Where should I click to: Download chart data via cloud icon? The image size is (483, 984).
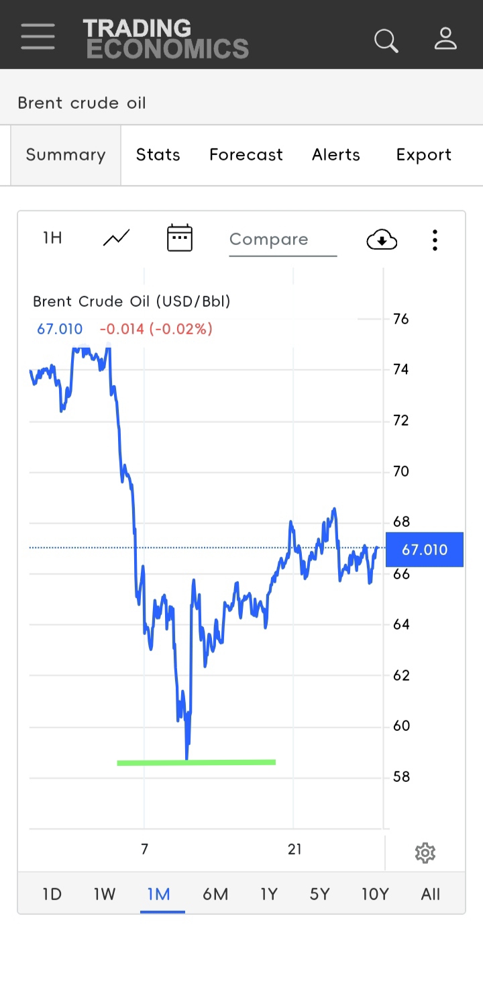tap(382, 239)
